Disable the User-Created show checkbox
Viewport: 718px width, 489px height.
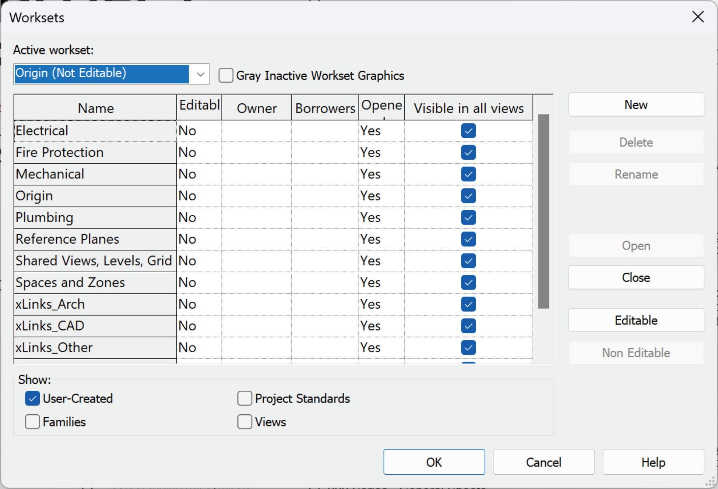tap(32, 398)
